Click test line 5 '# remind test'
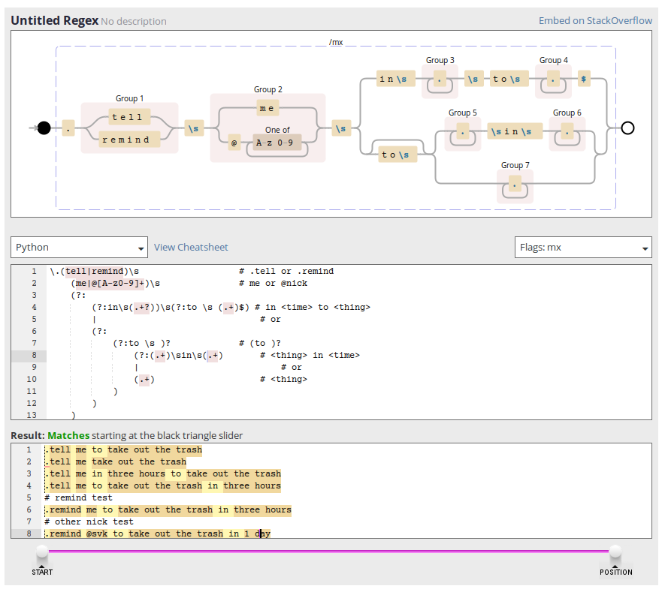 click(x=79, y=497)
